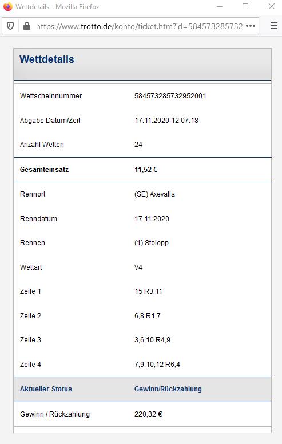The image size is (282, 444).
Task: Click the Rennort value (SE) Axevalla
Action: pos(154,194)
